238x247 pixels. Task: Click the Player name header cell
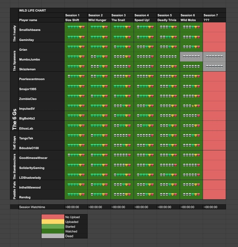pos(41,20)
